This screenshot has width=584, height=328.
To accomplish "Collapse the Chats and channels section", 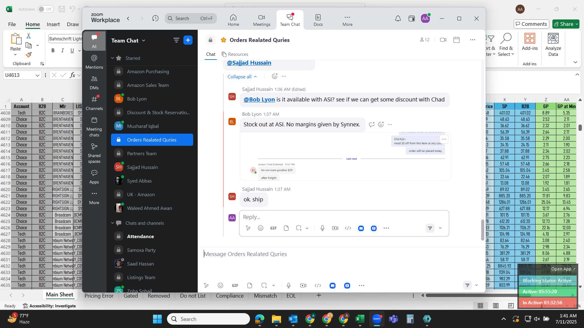I will point(113,223).
